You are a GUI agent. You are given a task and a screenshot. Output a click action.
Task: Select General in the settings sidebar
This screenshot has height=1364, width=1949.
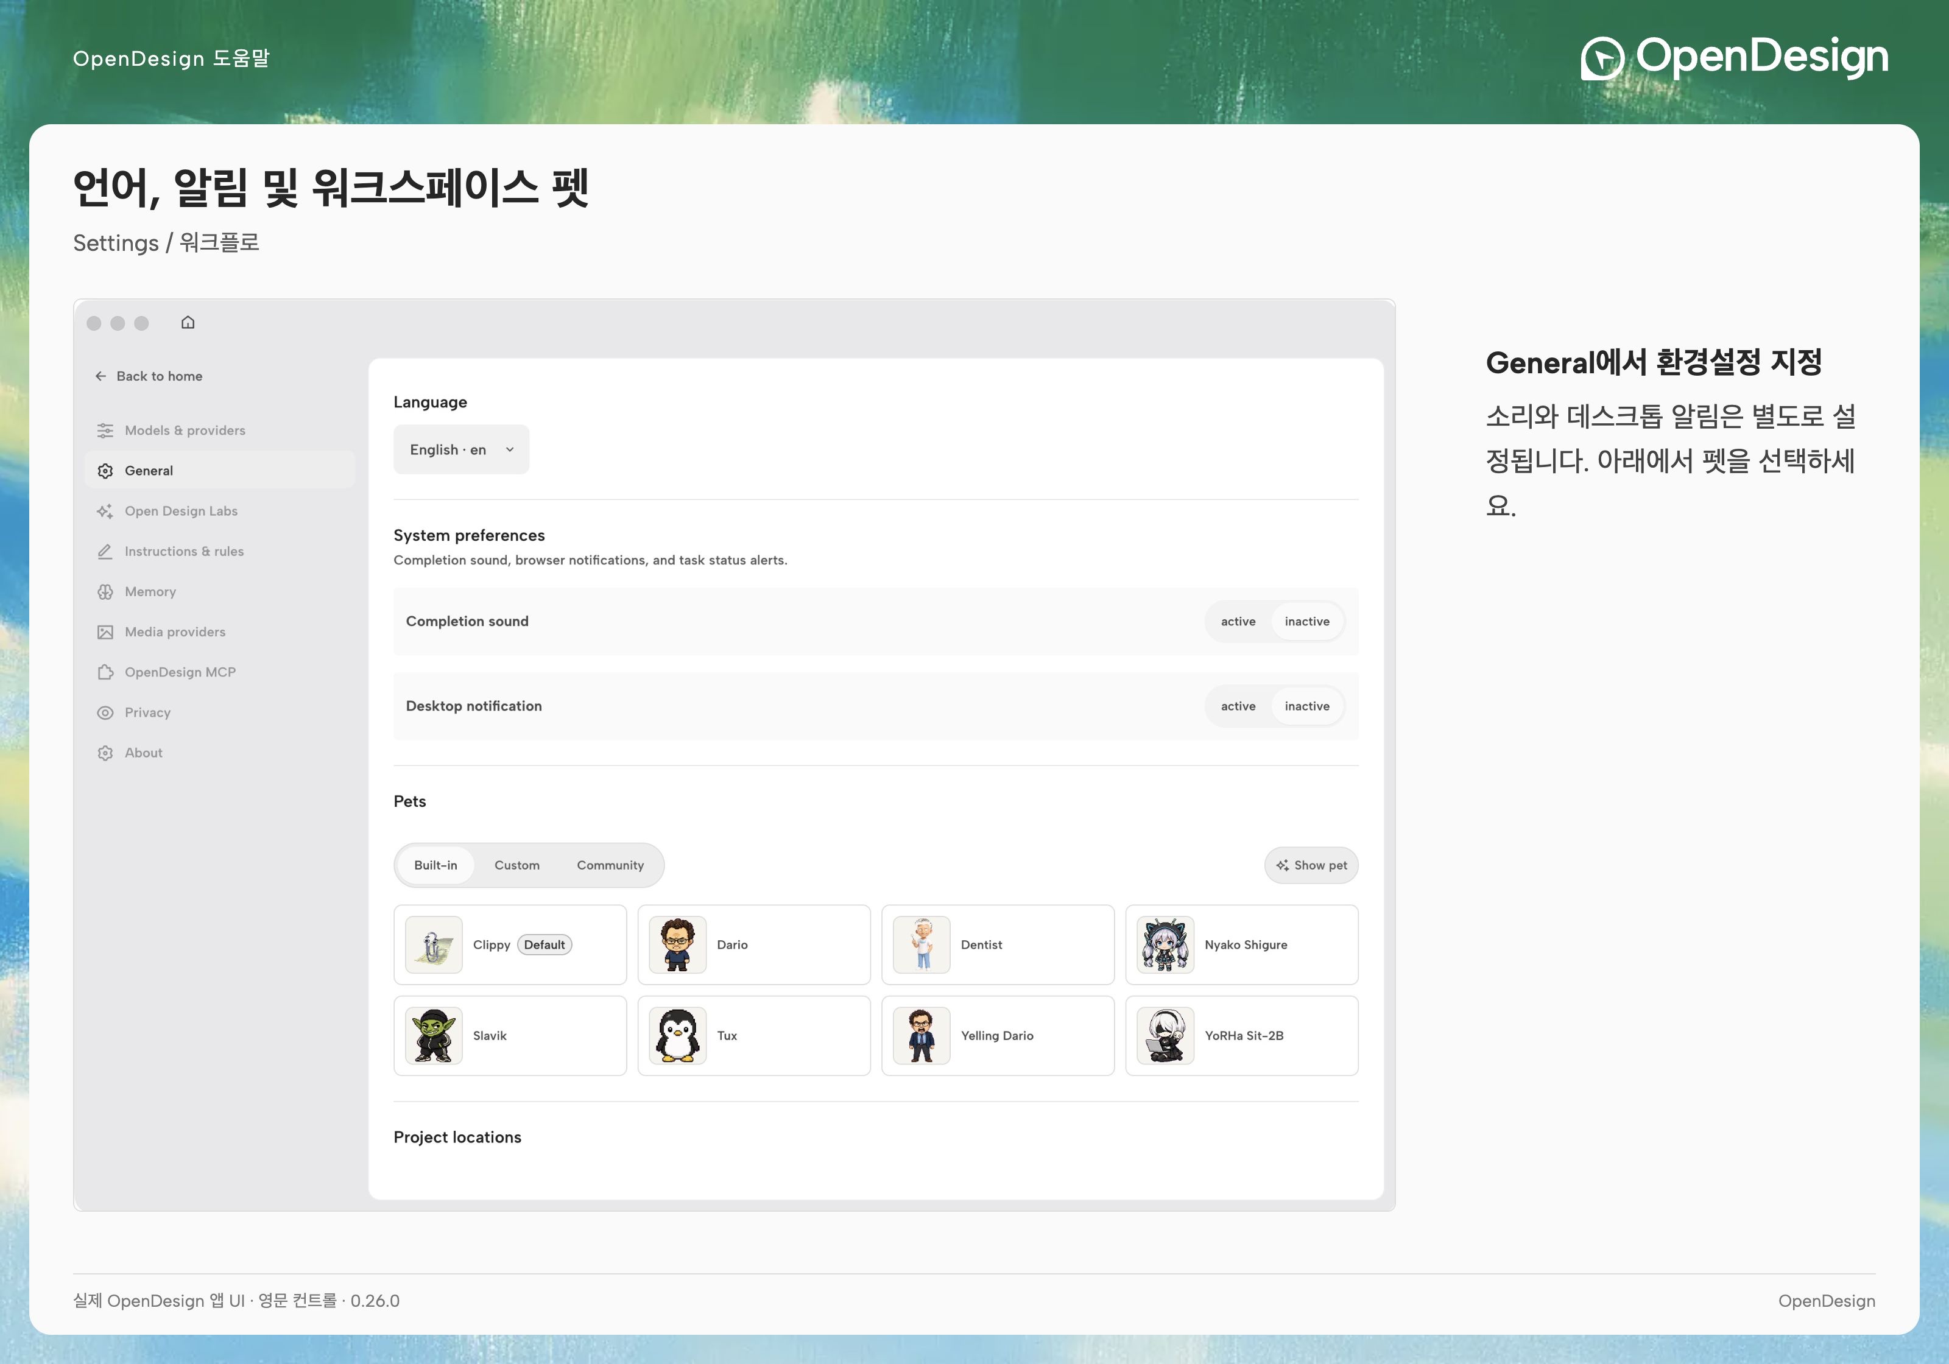[x=220, y=471]
